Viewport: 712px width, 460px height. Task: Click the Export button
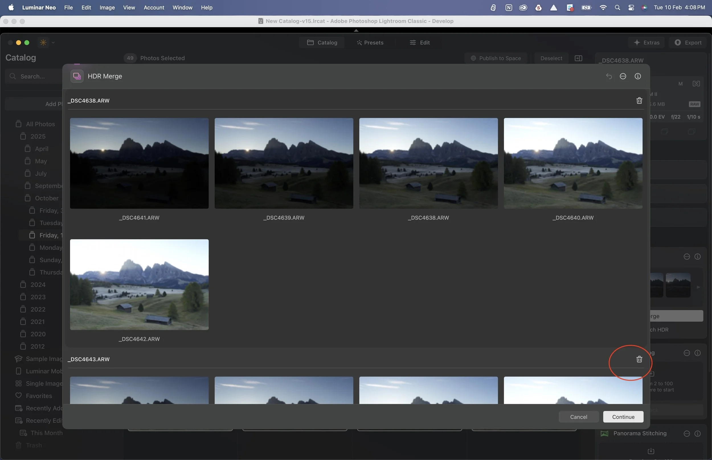coord(688,43)
